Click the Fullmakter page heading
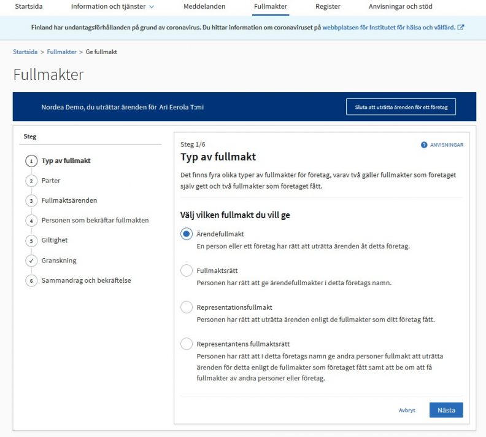The width and height of the screenshot is (486, 437). pyautogui.click(x=48, y=75)
